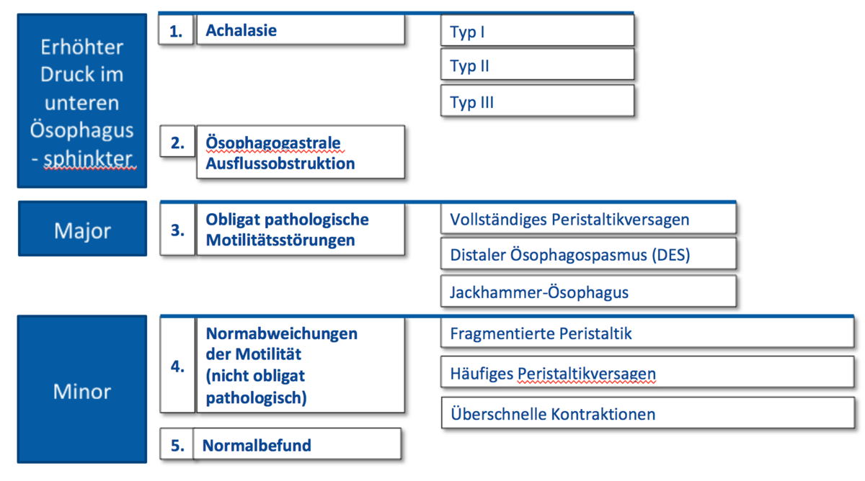
Task: Select Obligat pathologische Motilitätsstörungen box
Action: 300,230
